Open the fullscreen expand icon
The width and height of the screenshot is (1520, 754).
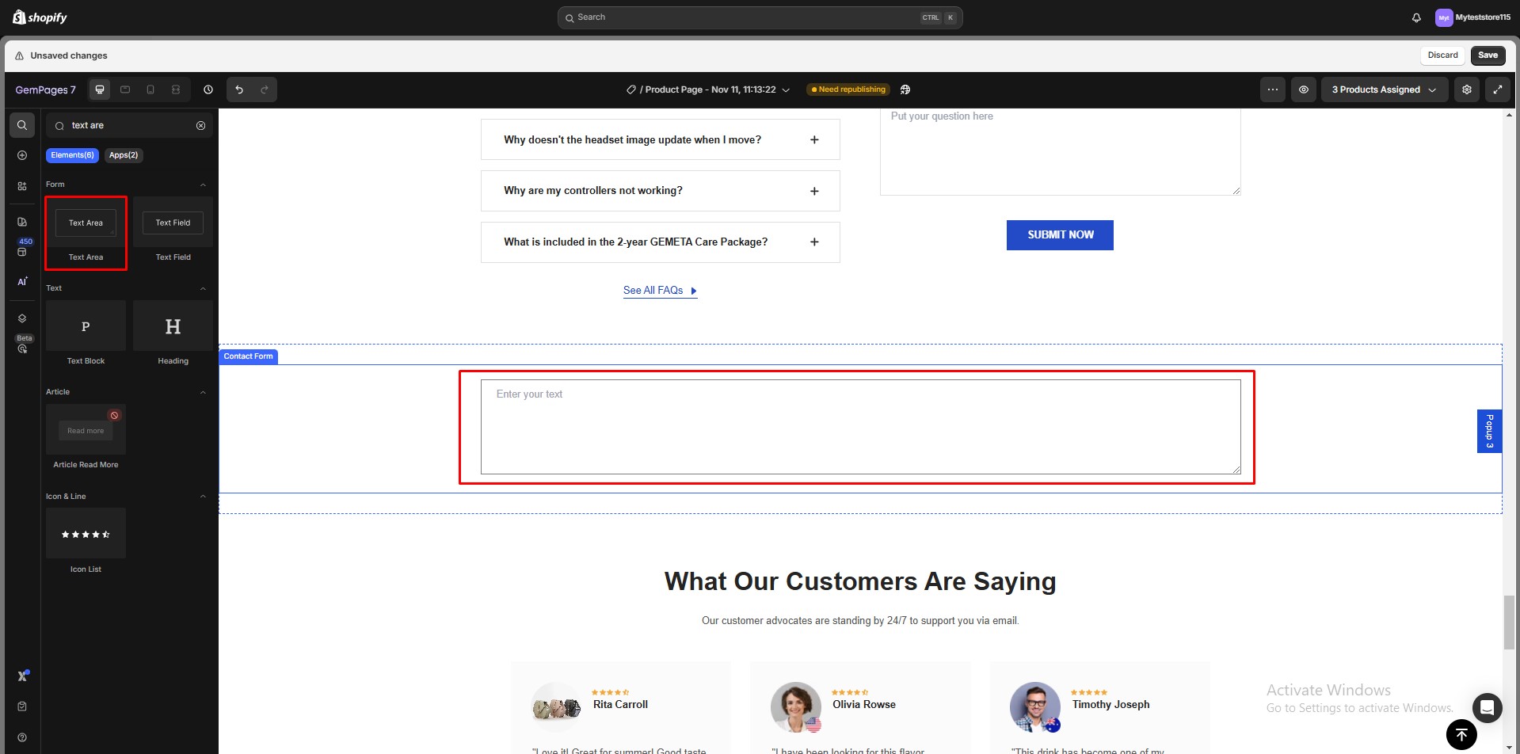[1499, 89]
